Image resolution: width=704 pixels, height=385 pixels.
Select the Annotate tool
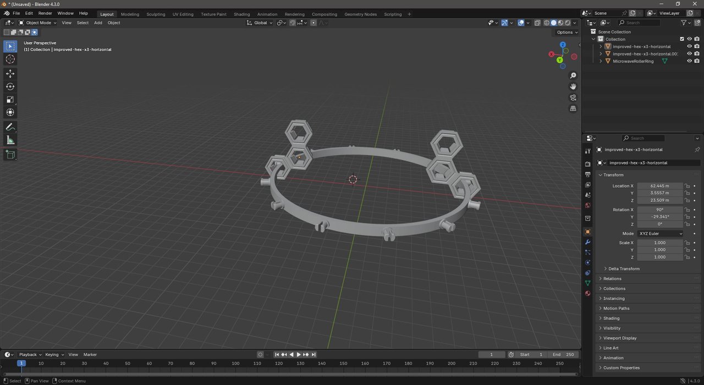10,127
